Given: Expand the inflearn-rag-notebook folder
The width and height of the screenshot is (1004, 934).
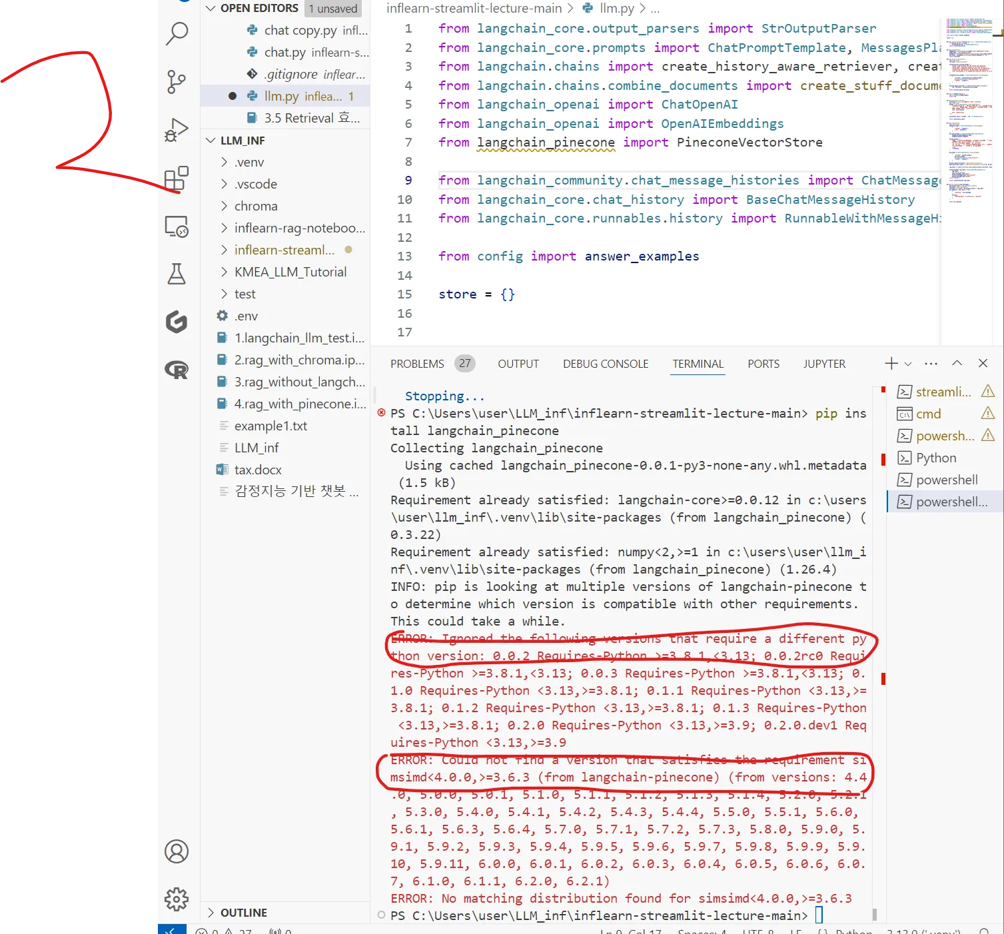Looking at the screenshot, I should coord(285,228).
